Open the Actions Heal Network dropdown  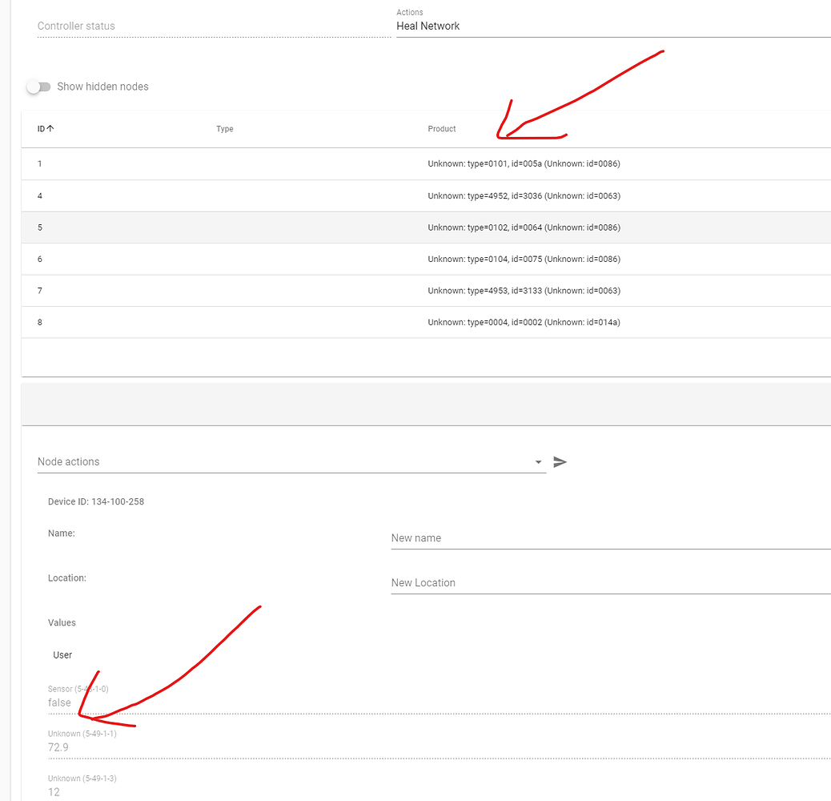click(x=612, y=26)
